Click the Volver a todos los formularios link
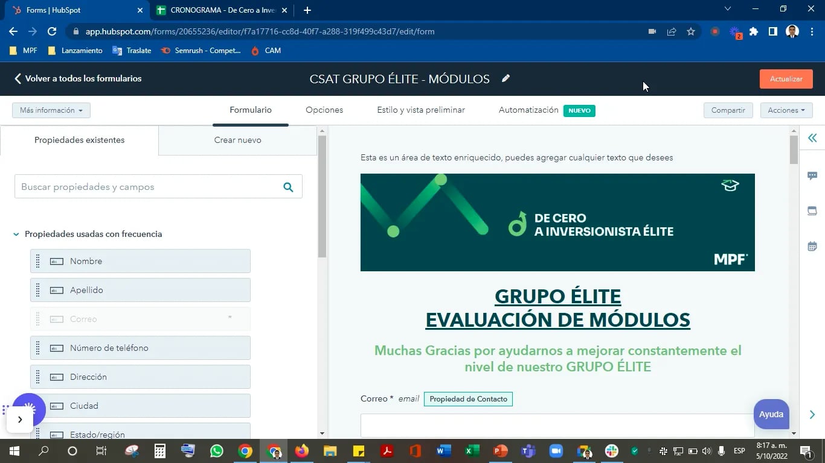The image size is (825, 463). pyautogui.click(x=83, y=78)
